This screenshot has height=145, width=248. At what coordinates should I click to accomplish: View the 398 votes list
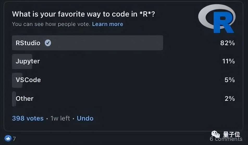(28, 118)
